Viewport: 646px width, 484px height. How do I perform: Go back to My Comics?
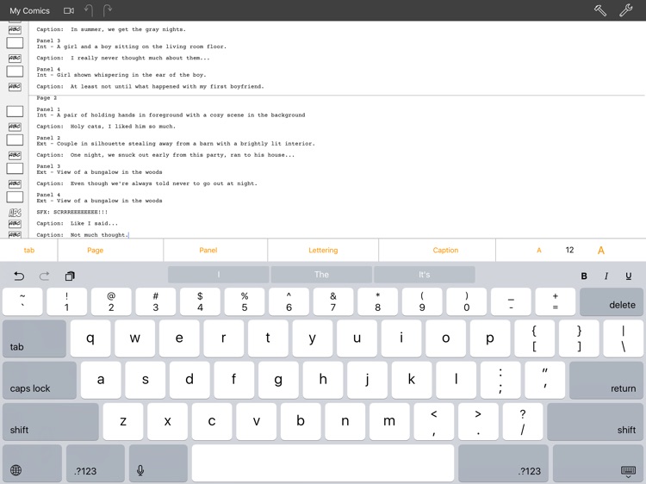click(29, 10)
